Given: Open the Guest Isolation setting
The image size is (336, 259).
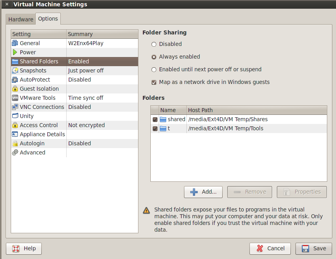Looking at the screenshot, I should tap(75, 89).
